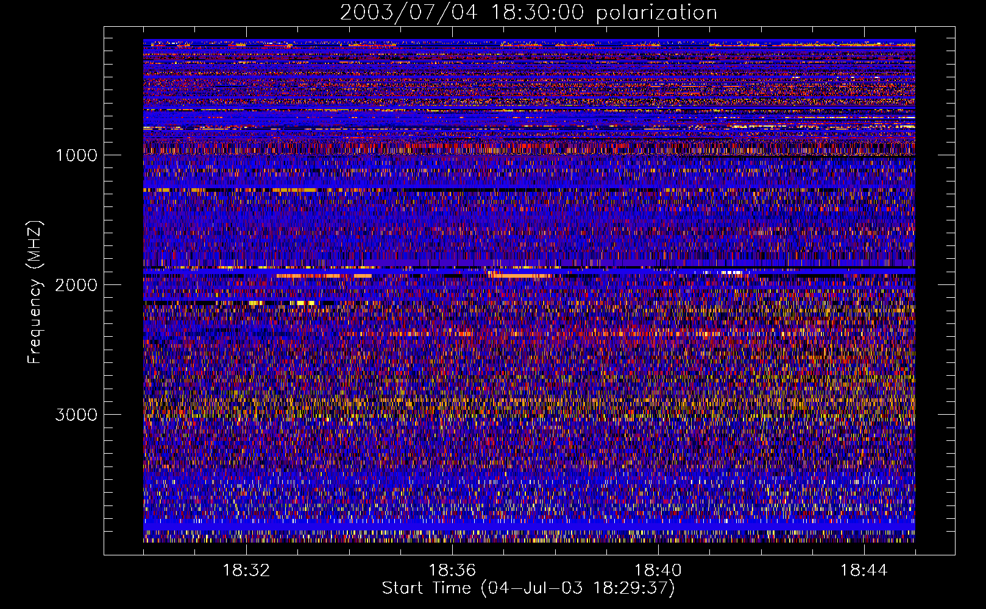The height and width of the screenshot is (609, 986).
Task: Click the 3000 frequency tick label
Action: point(76,415)
